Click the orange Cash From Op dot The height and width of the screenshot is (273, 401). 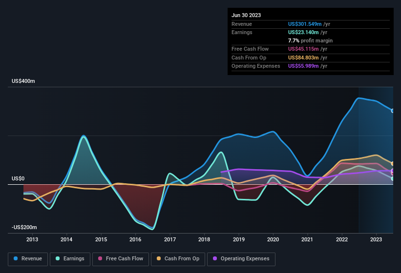(x=159, y=259)
